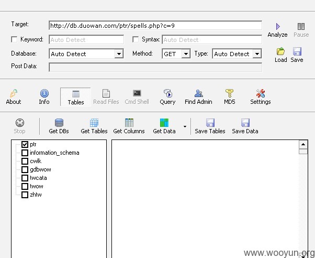Switch to the Tables section
The image size is (315, 258).
point(75,97)
